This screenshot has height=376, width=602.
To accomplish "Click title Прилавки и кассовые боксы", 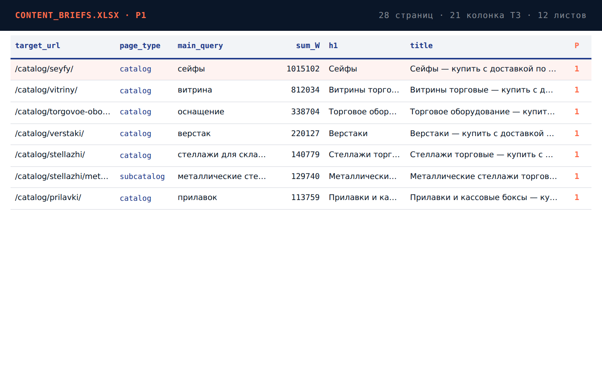I will [484, 197].
